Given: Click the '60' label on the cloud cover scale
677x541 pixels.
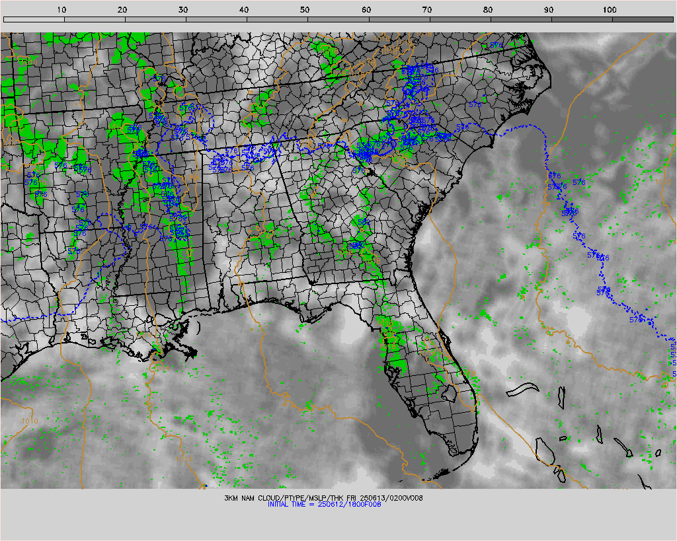Looking at the screenshot, I should [x=366, y=10].
